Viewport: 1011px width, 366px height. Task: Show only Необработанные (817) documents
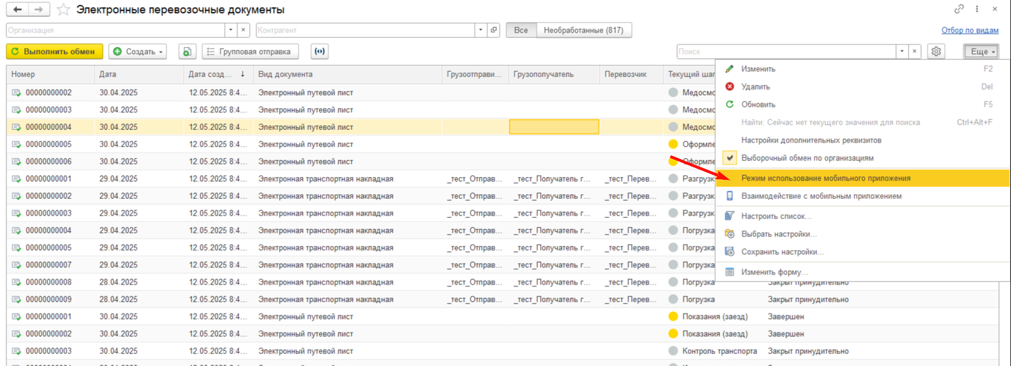[584, 30]
